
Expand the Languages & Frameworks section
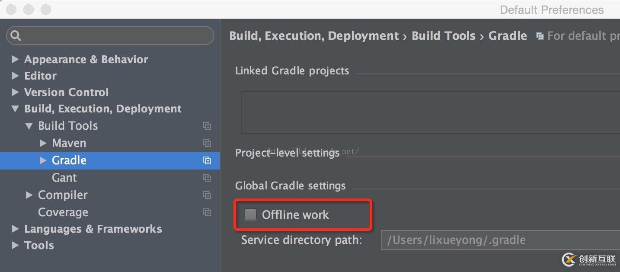click(15, 229)
